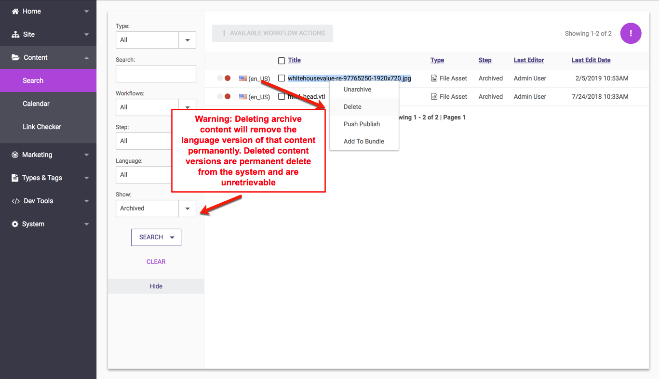Click the Site sitemap icon
The width and height of the screenshot is (659, 379).
click(x=15, y=34)
